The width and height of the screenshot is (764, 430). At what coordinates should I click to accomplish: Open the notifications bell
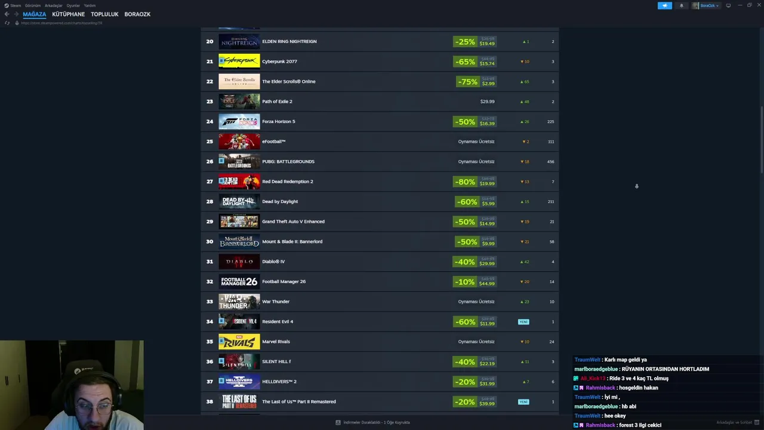[x=681, y=5]
